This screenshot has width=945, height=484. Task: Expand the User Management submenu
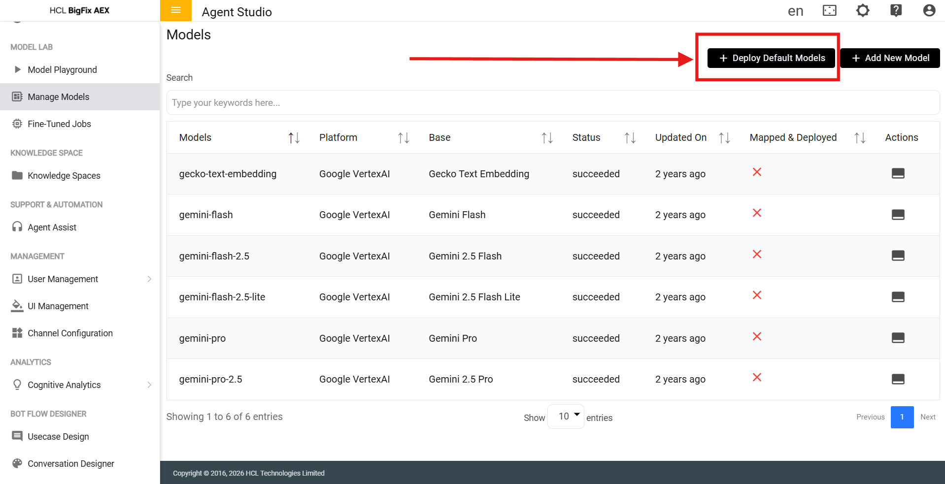pos(149,279)
